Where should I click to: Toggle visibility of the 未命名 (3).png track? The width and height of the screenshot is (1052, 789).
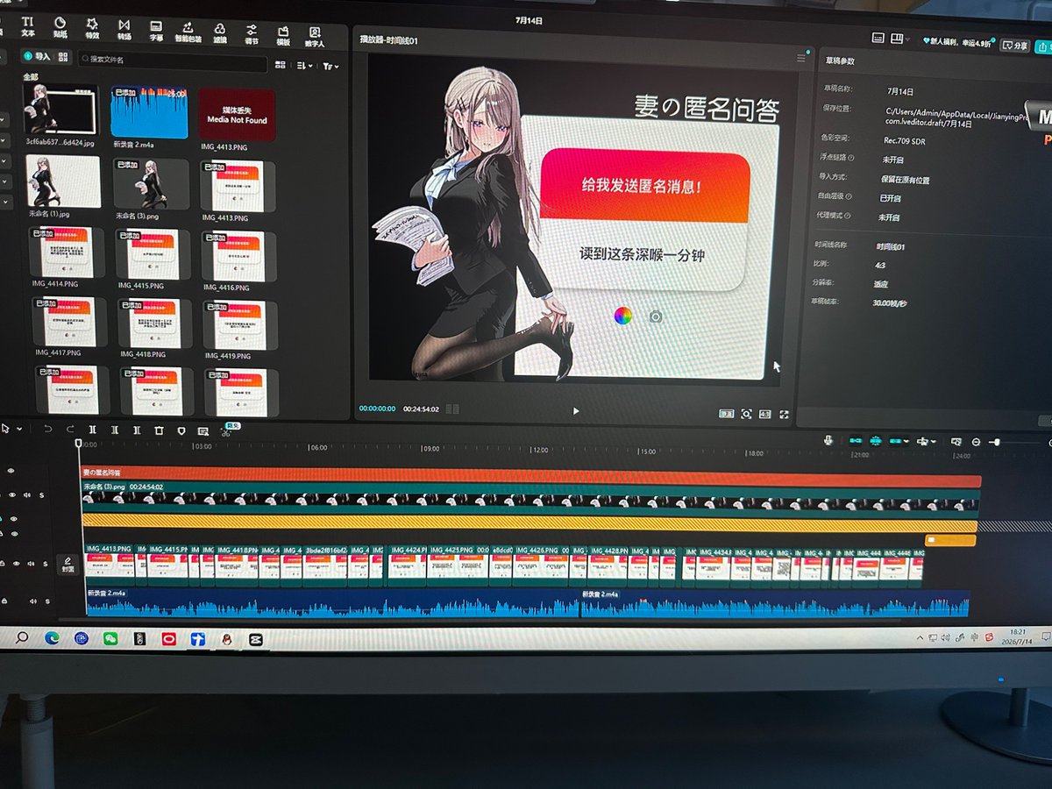[12, 495]
